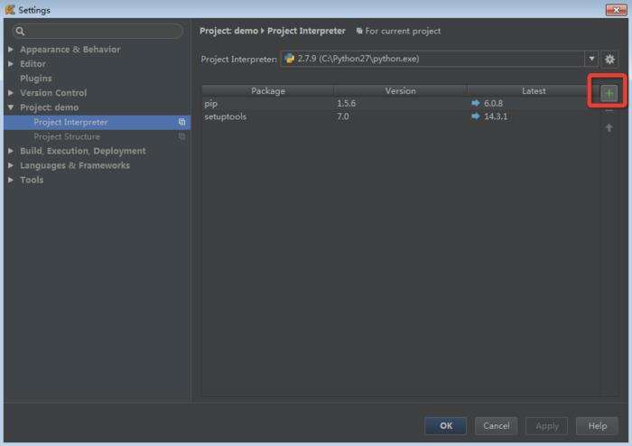Expand Appearance & Behavior section

[11, 49]
